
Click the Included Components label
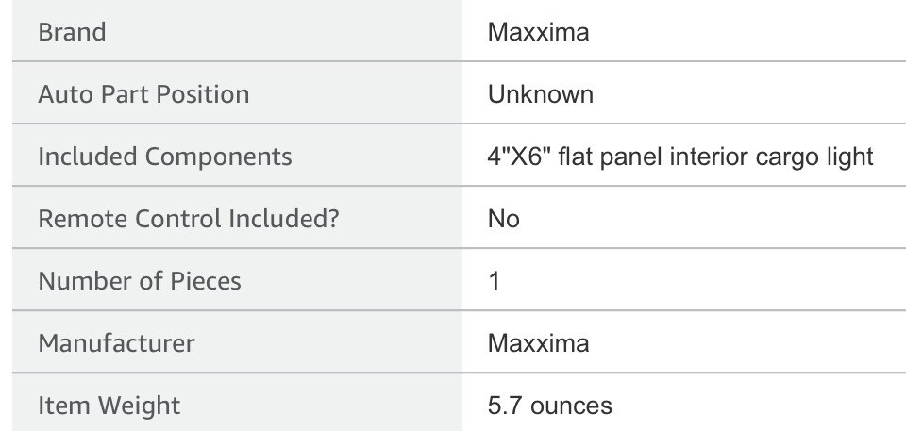[164, 157]
